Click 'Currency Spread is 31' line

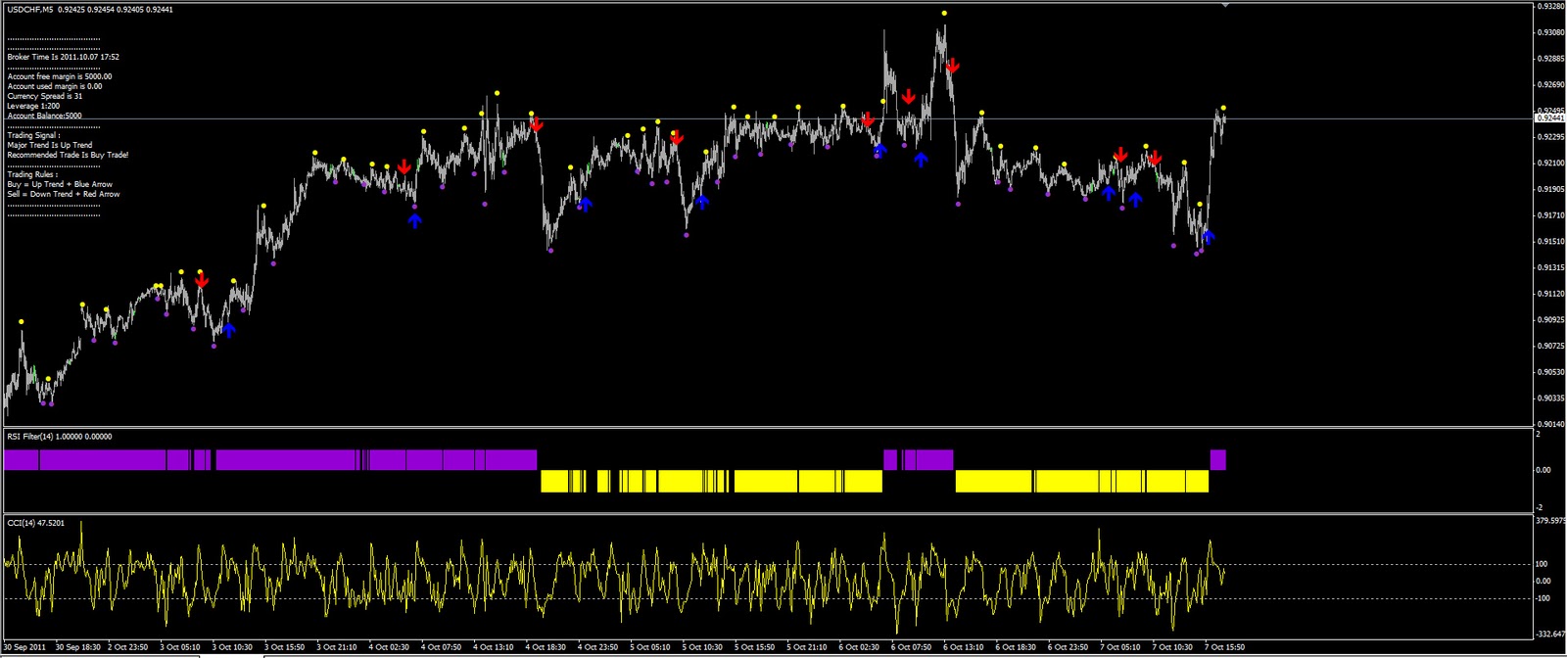45,96
